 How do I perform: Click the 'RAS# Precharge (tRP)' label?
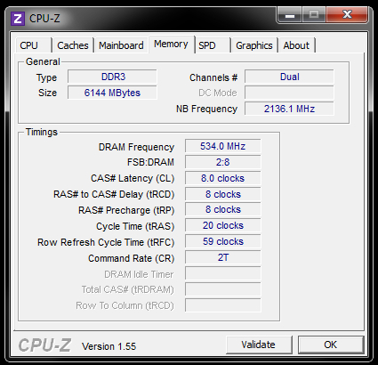(x=126, y=210)
